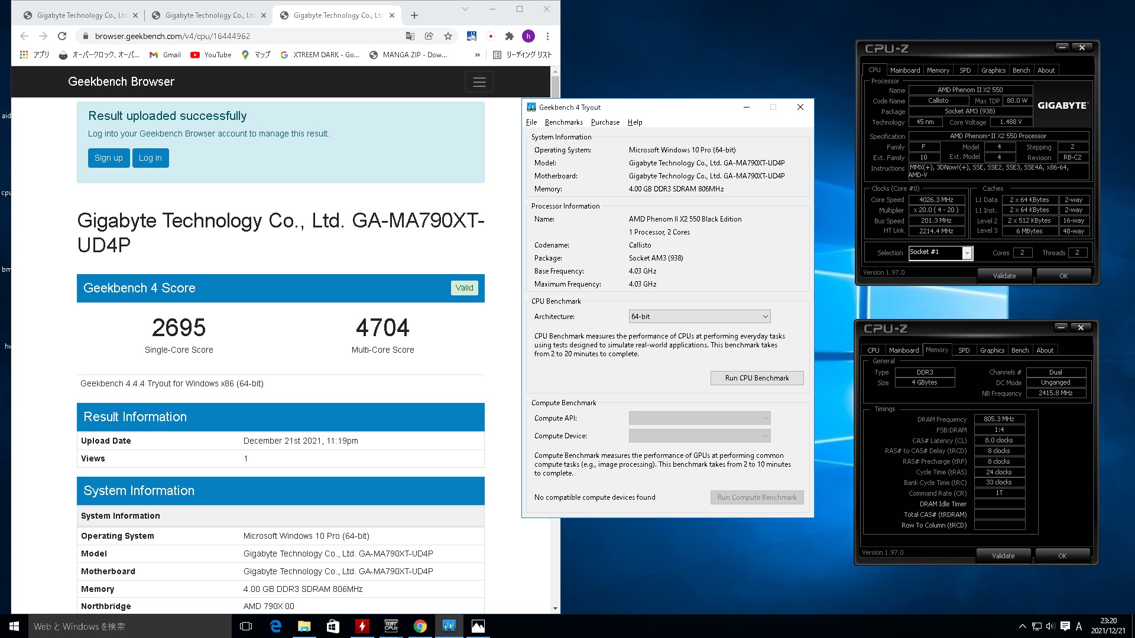Open About tab in upper CPU-Z

tap(1046, 70)
